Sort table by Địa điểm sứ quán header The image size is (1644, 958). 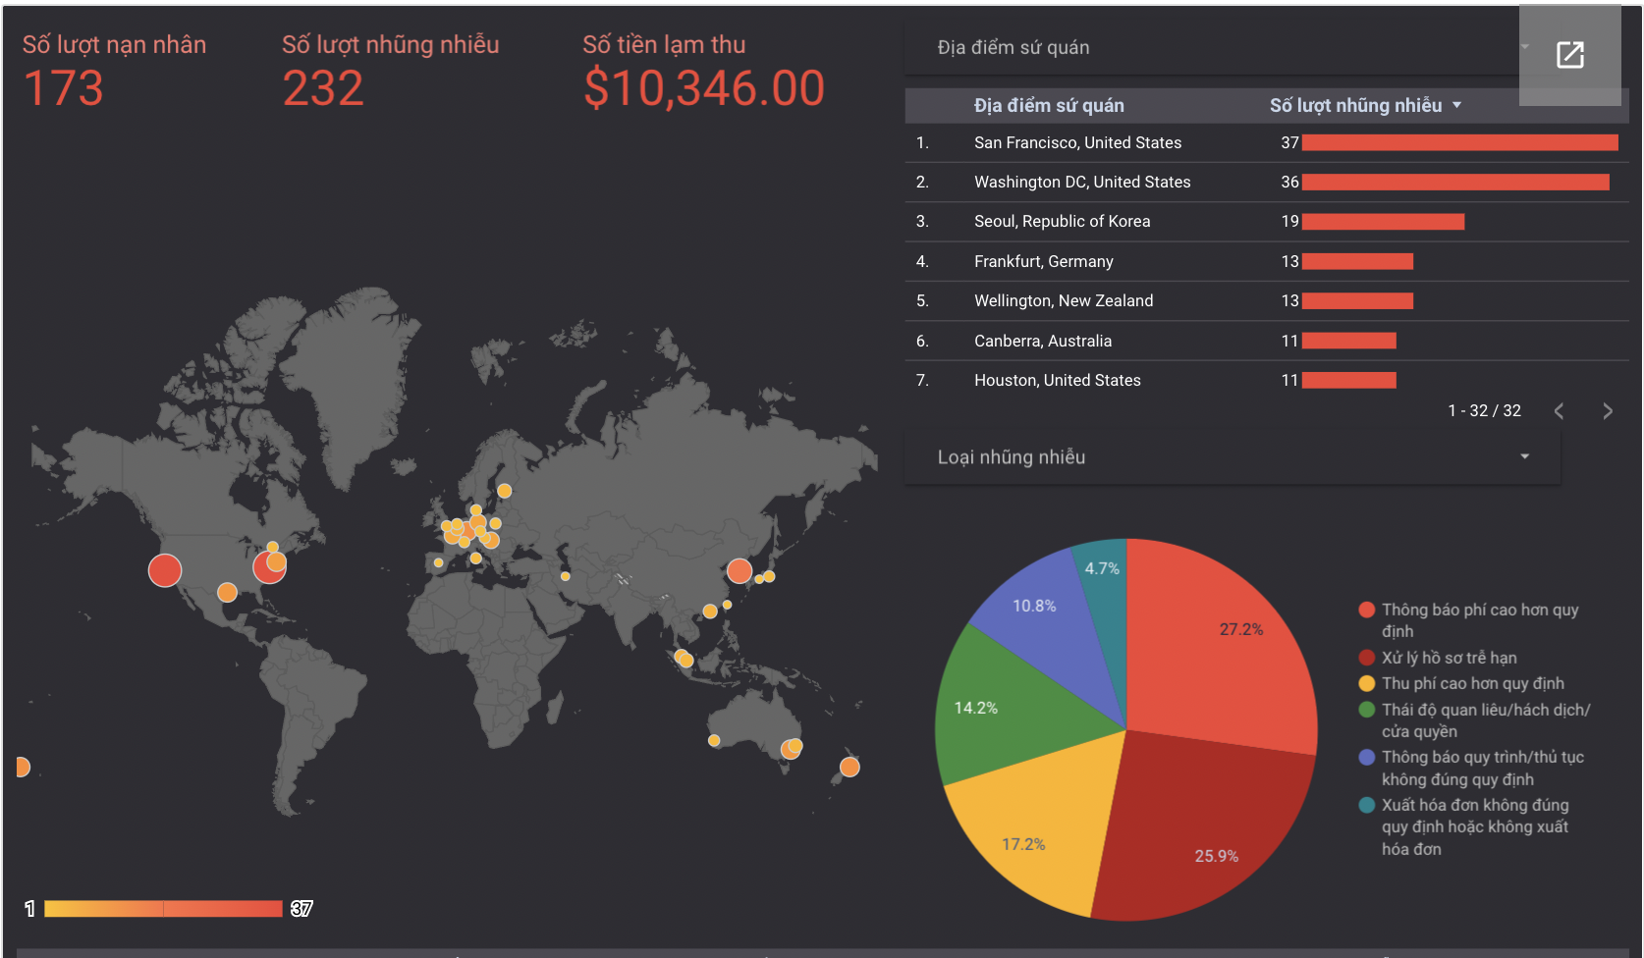1048,105
